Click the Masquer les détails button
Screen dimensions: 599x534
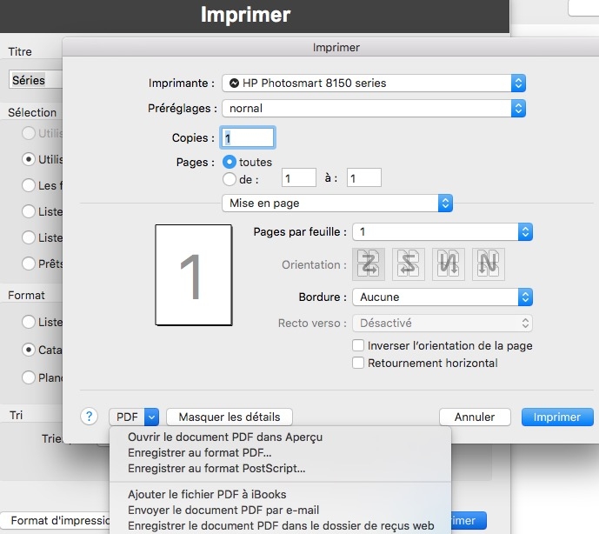click(x=230, y=417)
